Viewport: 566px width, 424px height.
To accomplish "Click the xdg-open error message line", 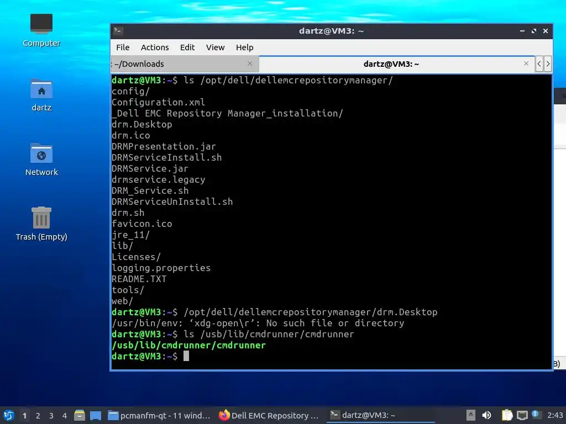I will (258, 323).
